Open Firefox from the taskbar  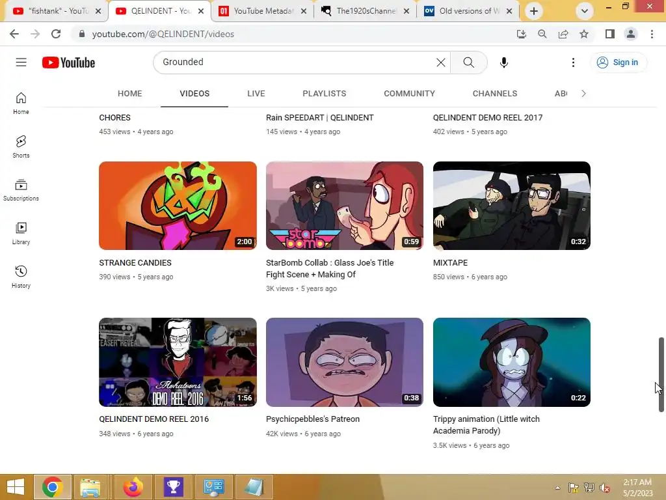click(x=133, y=487)
